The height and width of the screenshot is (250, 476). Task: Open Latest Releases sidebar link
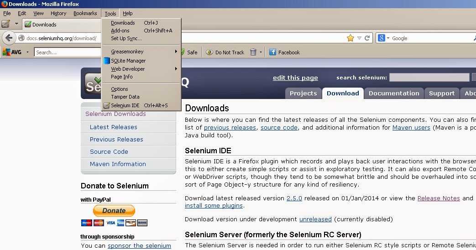114,127
